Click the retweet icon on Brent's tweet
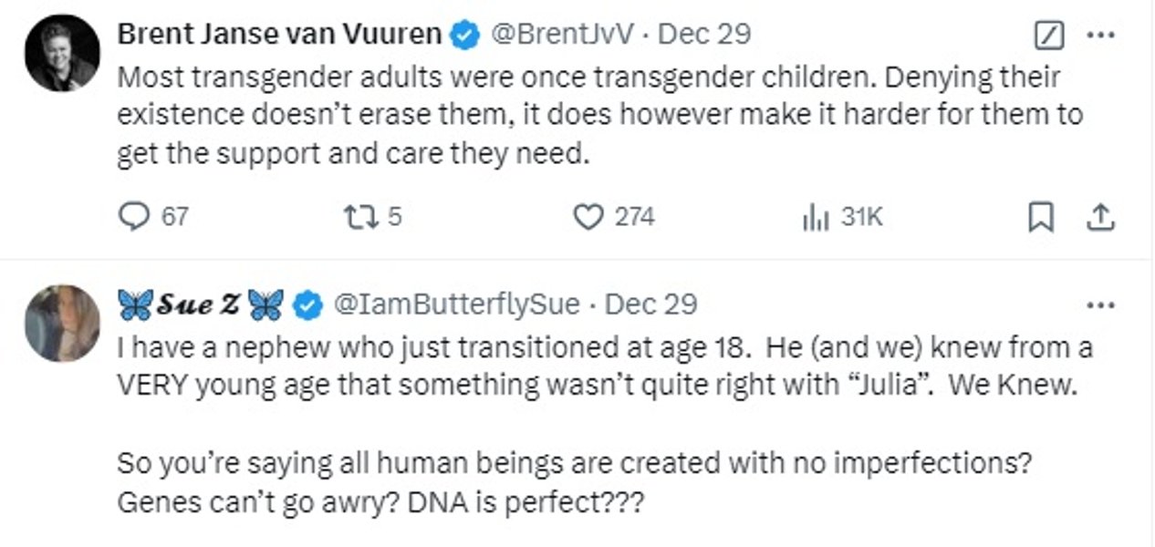1155x547 pixels. [355, 216]
